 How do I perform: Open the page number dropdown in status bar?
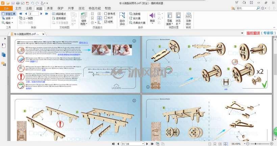pos(143,144)
